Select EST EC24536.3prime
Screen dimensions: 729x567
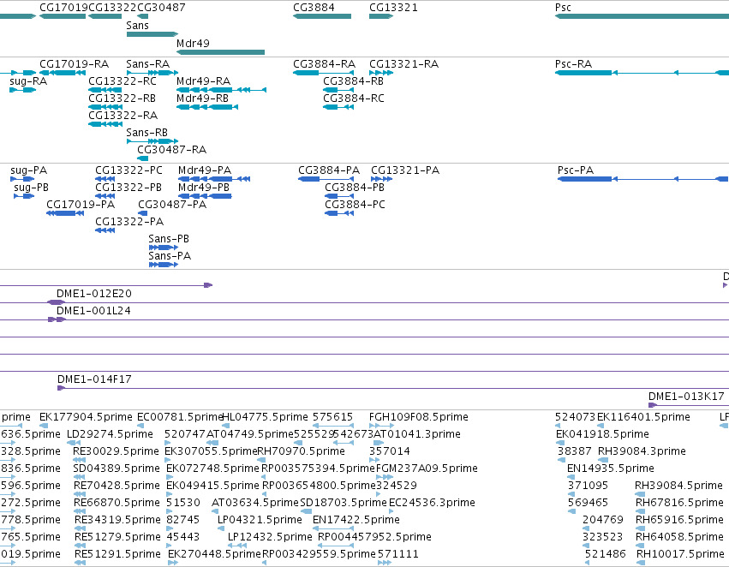click(x=432, y=503)
